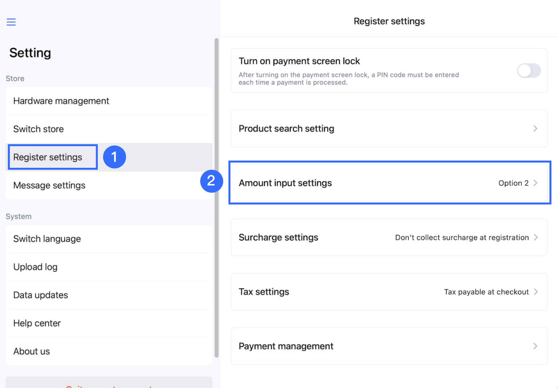Expand Amount input settings arrow
The width and height of the screenshot is (558, 388).
pyautogui.click(x=535, y=183)
